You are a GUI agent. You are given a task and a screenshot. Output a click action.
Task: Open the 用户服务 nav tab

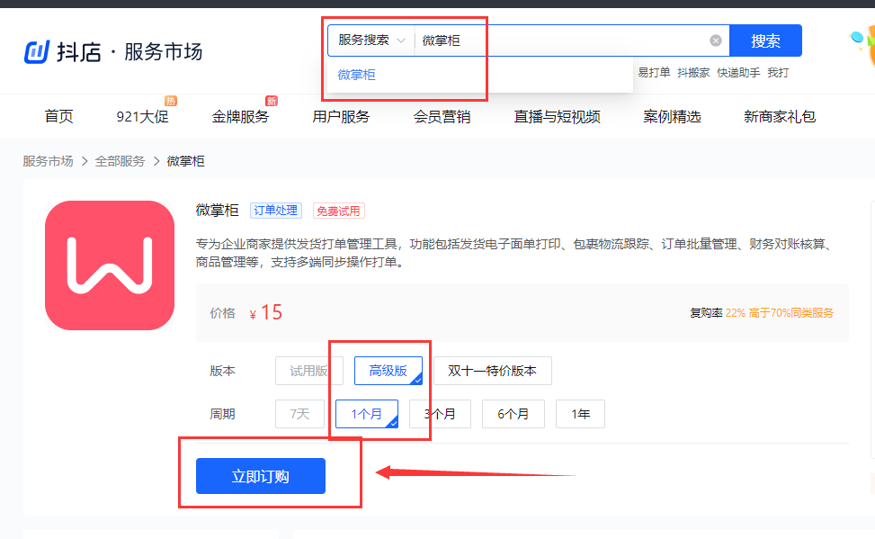(x=341, y=116)
